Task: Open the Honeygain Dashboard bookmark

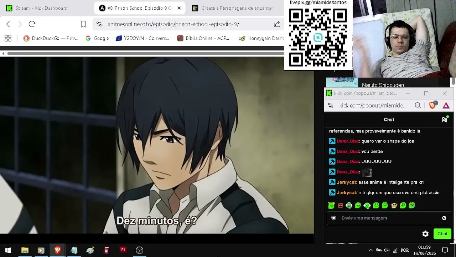Action: (x=261, y=38)
